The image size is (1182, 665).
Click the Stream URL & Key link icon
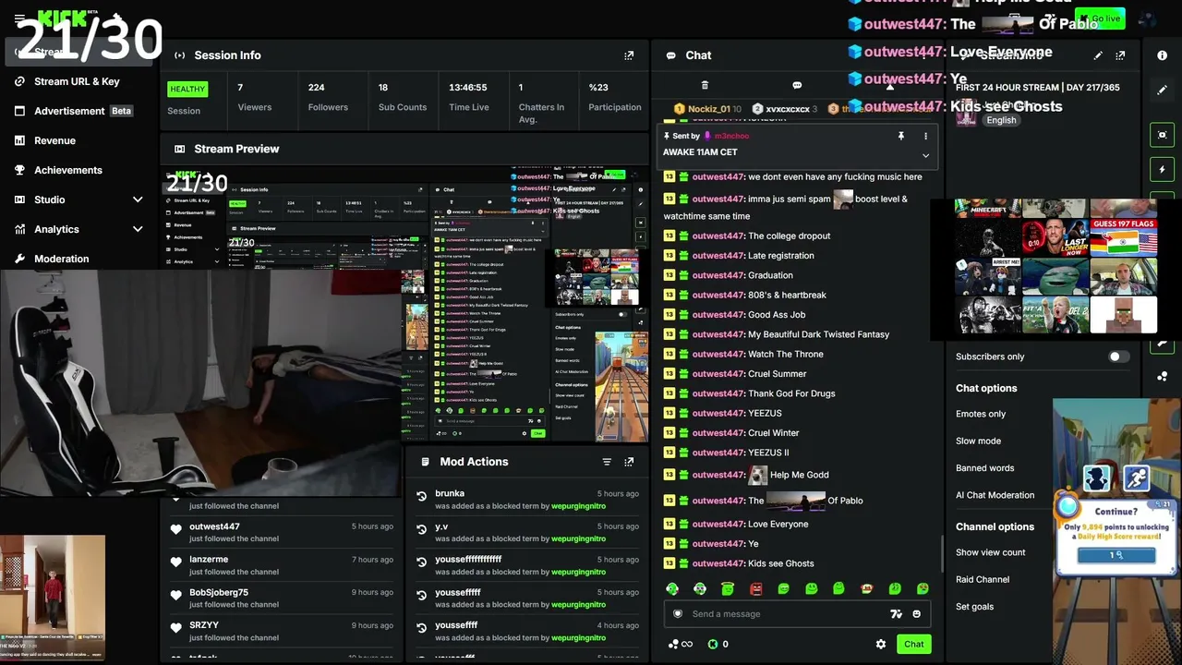[19, 81]
